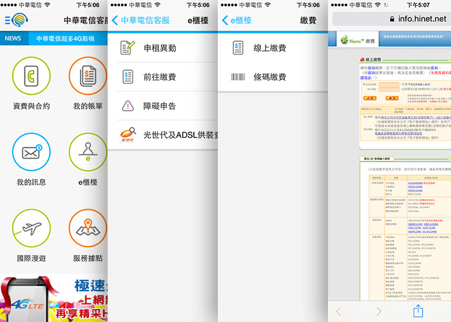Image resolution: width=451 pixels, height=322 pixels.
Task: Tap the 我的訊息 label
Action: [x=32, y=182]
